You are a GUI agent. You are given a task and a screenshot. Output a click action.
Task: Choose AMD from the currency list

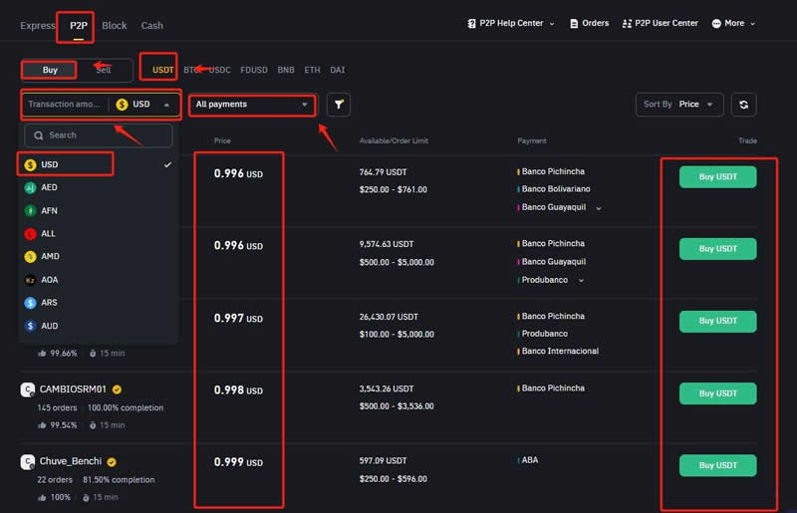point(98,257)
